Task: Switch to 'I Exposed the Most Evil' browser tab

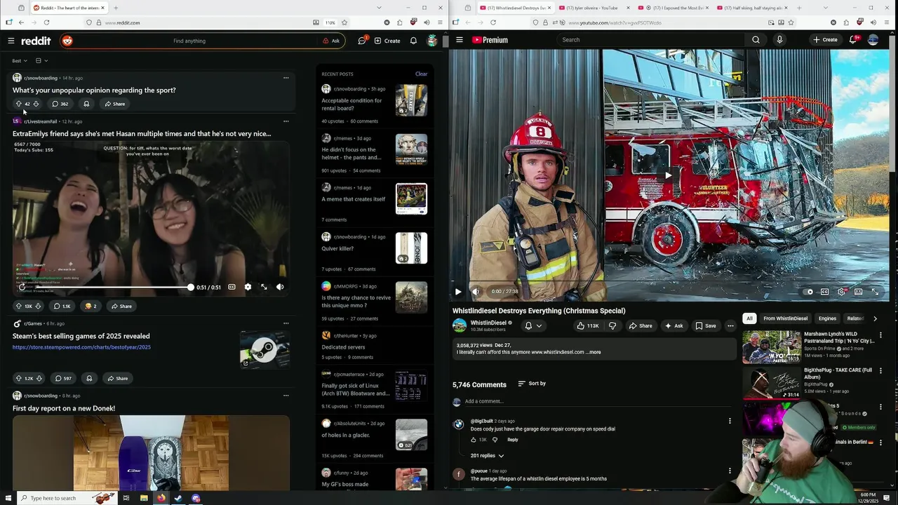Action: click(x=673, y=8)
